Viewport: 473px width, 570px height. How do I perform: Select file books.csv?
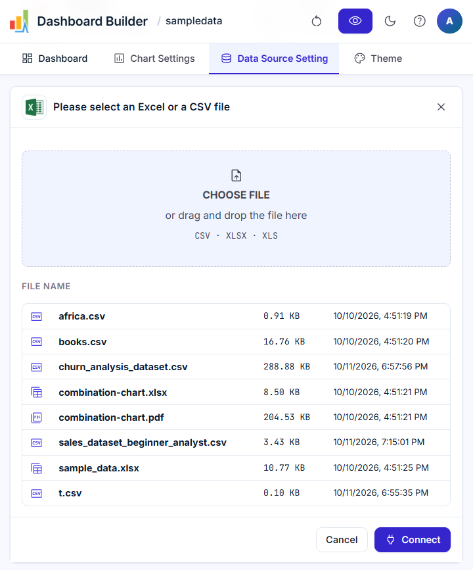pyautogui.click(x=236, y=342)
